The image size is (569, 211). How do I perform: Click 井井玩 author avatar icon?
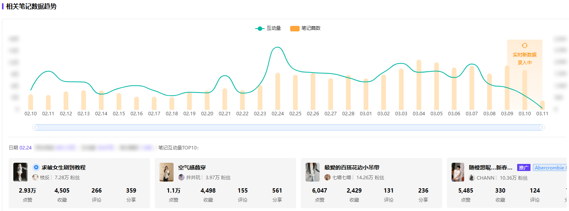(181, 177)
